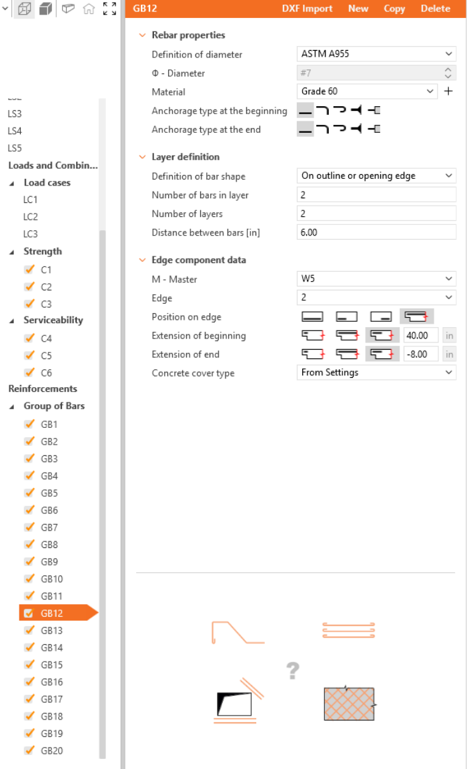
Task: Click the Number of bars in layer field
Action: pos(376,195)
